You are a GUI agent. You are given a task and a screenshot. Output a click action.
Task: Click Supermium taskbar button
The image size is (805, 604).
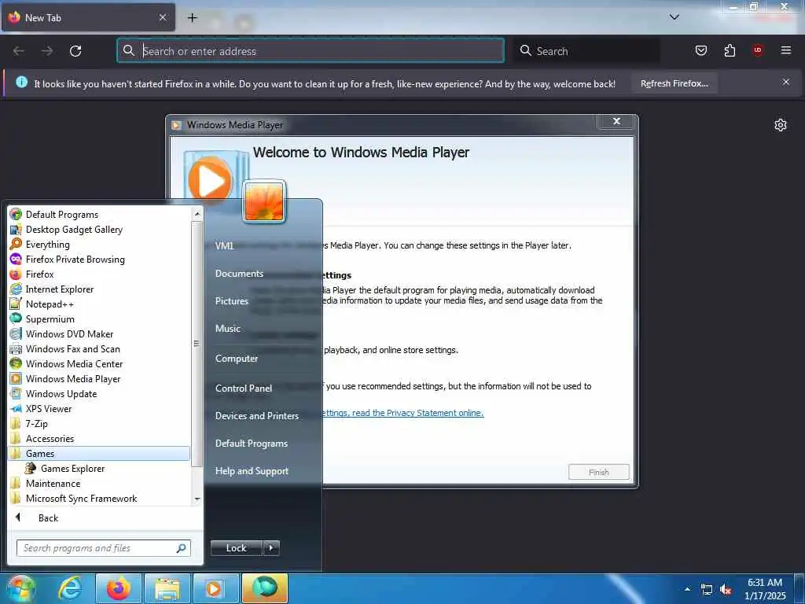coord(264,588)
